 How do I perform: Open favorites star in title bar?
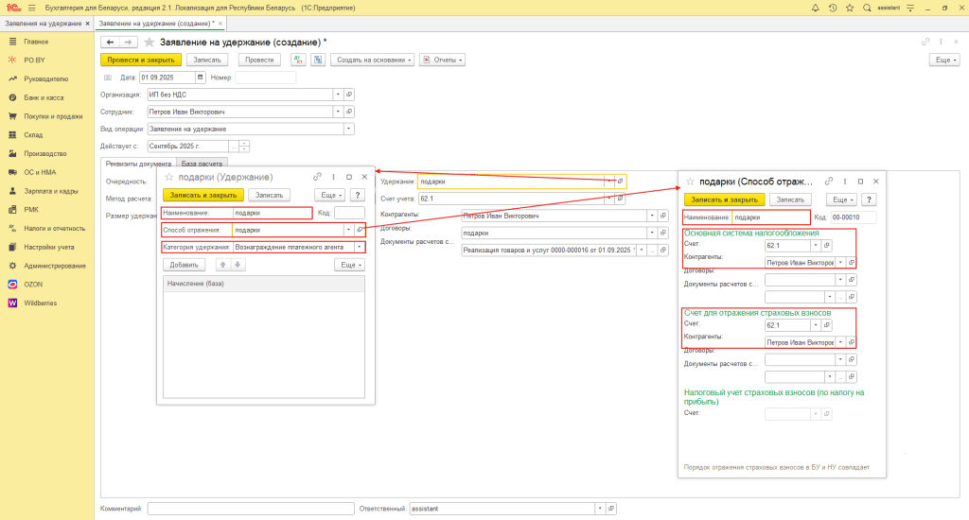tap(850, 8)
